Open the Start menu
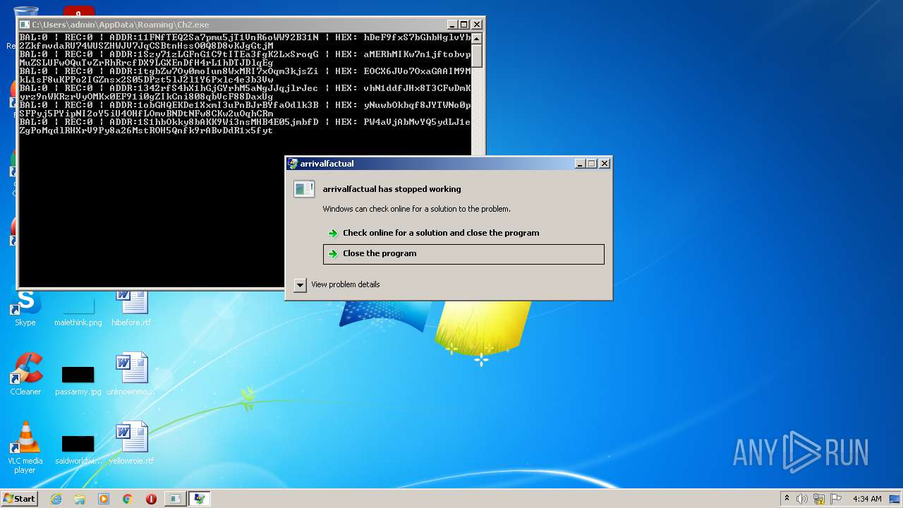 coord(19,499)
